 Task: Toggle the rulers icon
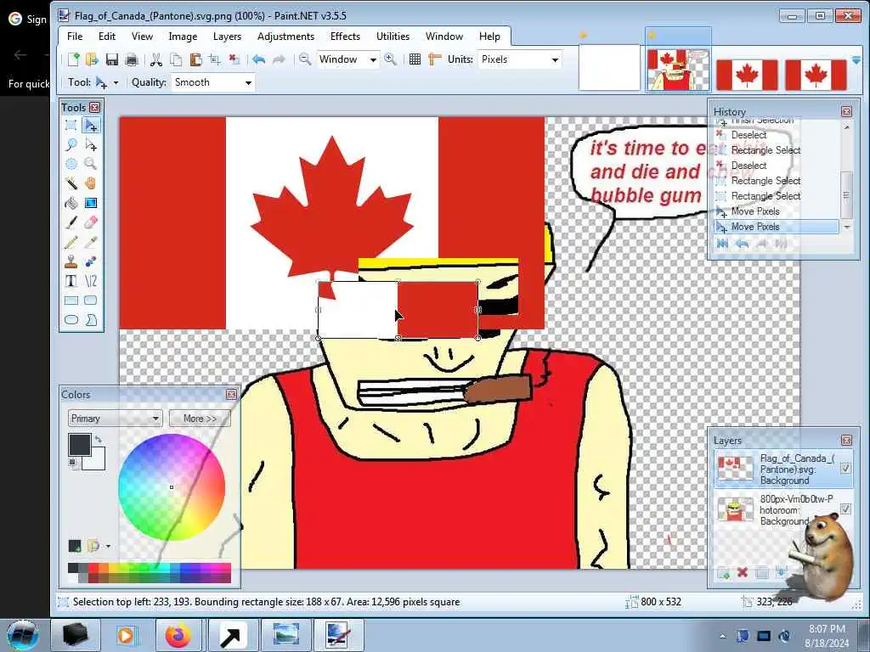pyautogui.click(x=434, y=59)
